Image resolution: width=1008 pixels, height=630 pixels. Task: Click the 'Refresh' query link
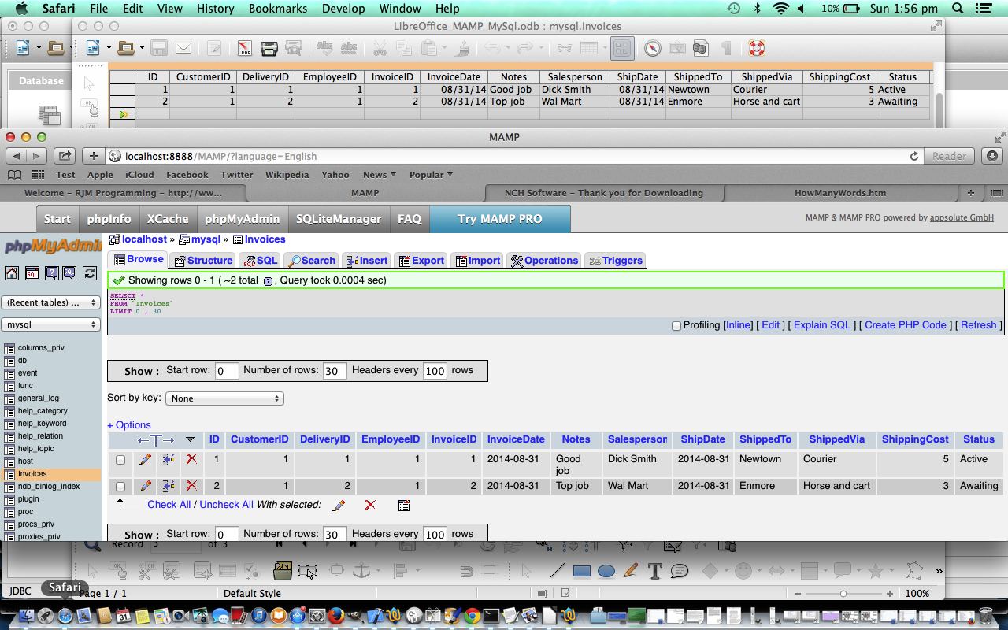pos(979,325)
